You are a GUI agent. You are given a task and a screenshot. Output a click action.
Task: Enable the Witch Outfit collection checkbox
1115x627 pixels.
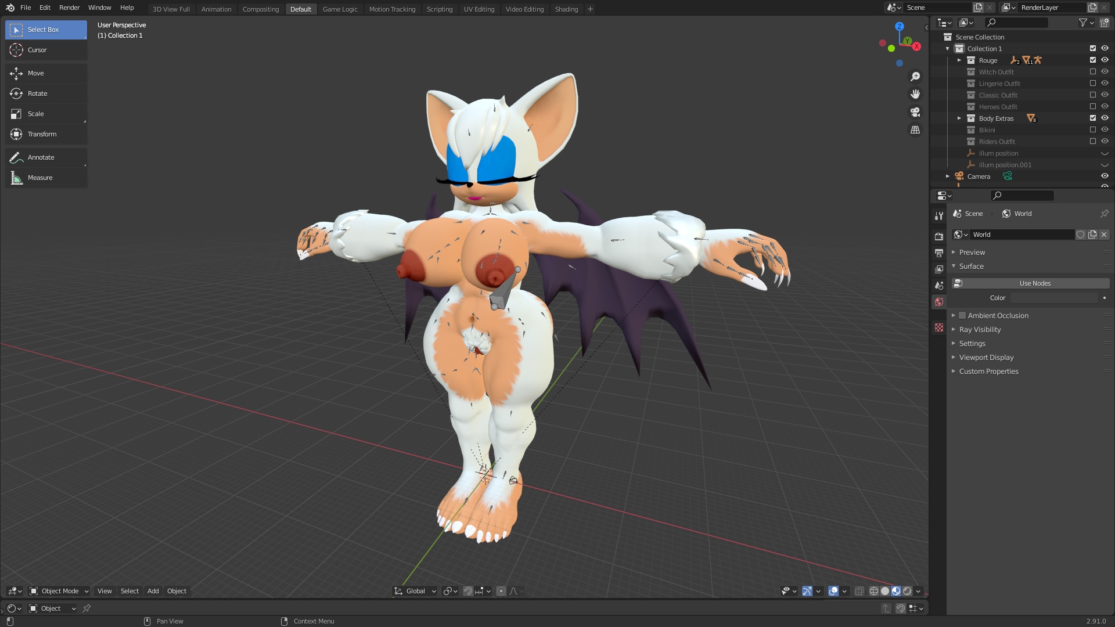click(1092, 72)
